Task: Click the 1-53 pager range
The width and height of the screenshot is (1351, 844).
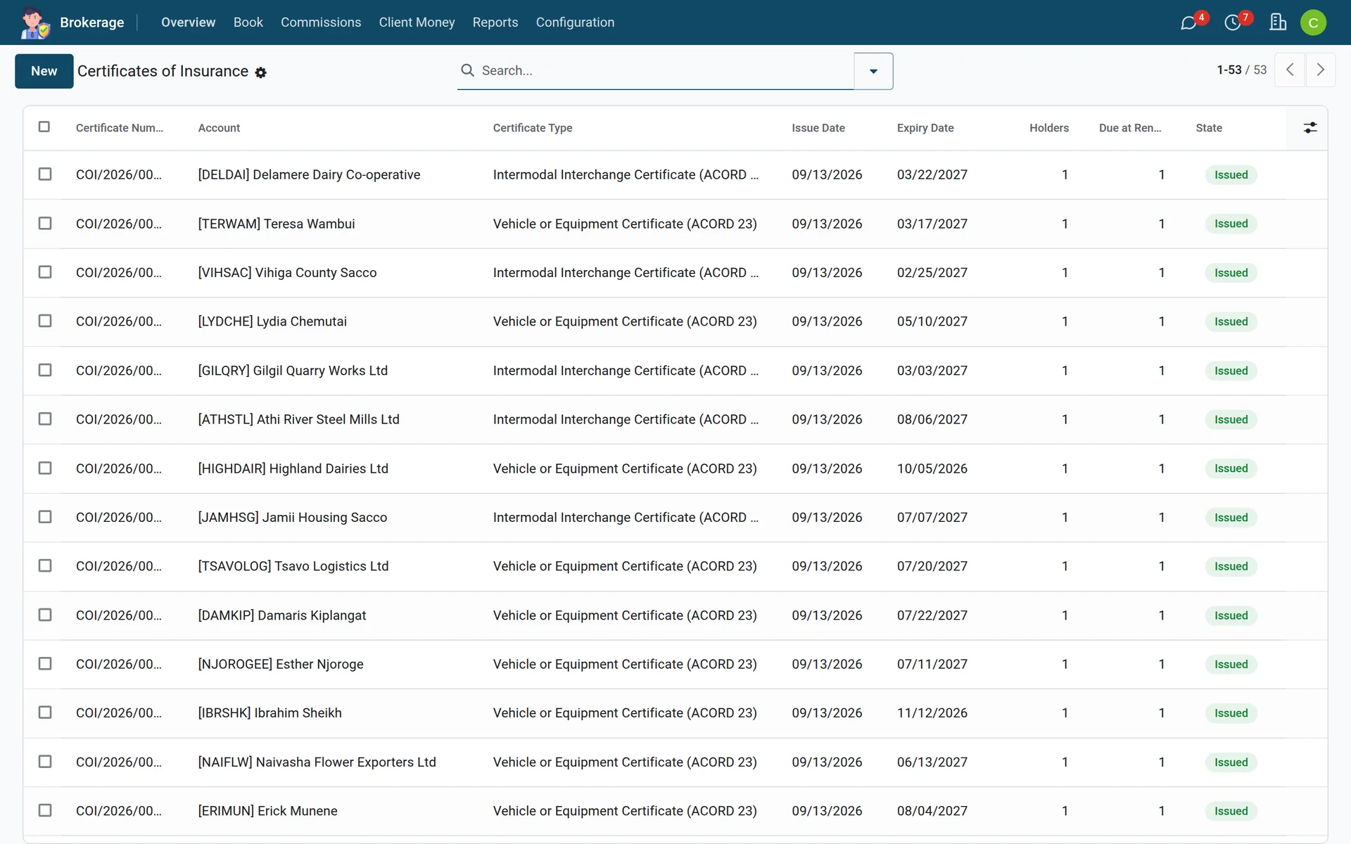Action: point(1229,70)
